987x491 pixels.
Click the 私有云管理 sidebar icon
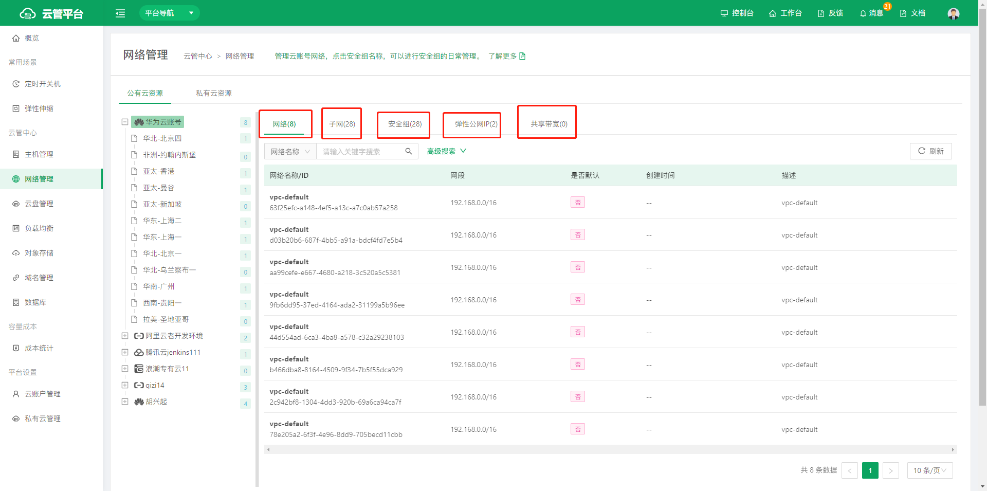(x=16, y=419)
